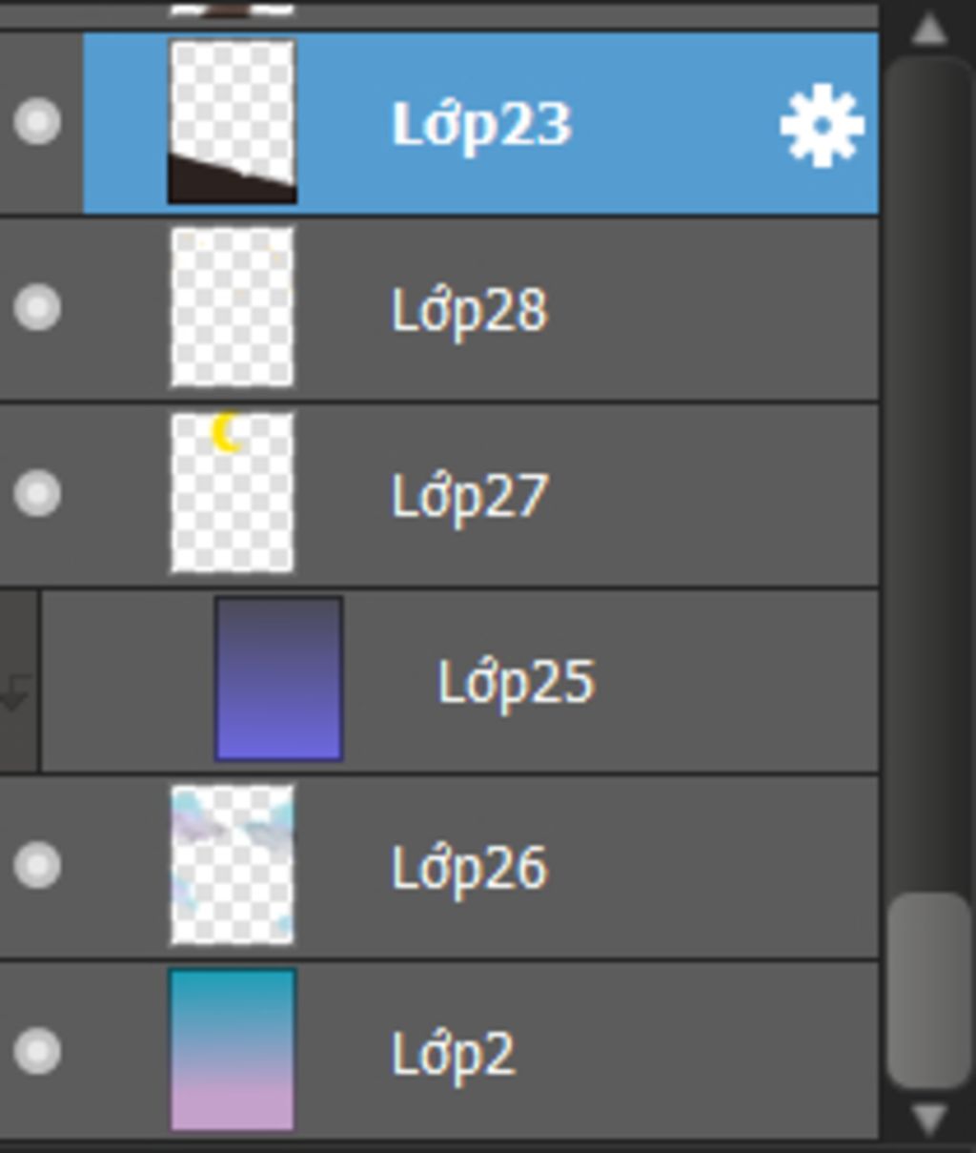
Task: Open settings gear for Lớp23 layer
Action: click(x=822, y=125)
